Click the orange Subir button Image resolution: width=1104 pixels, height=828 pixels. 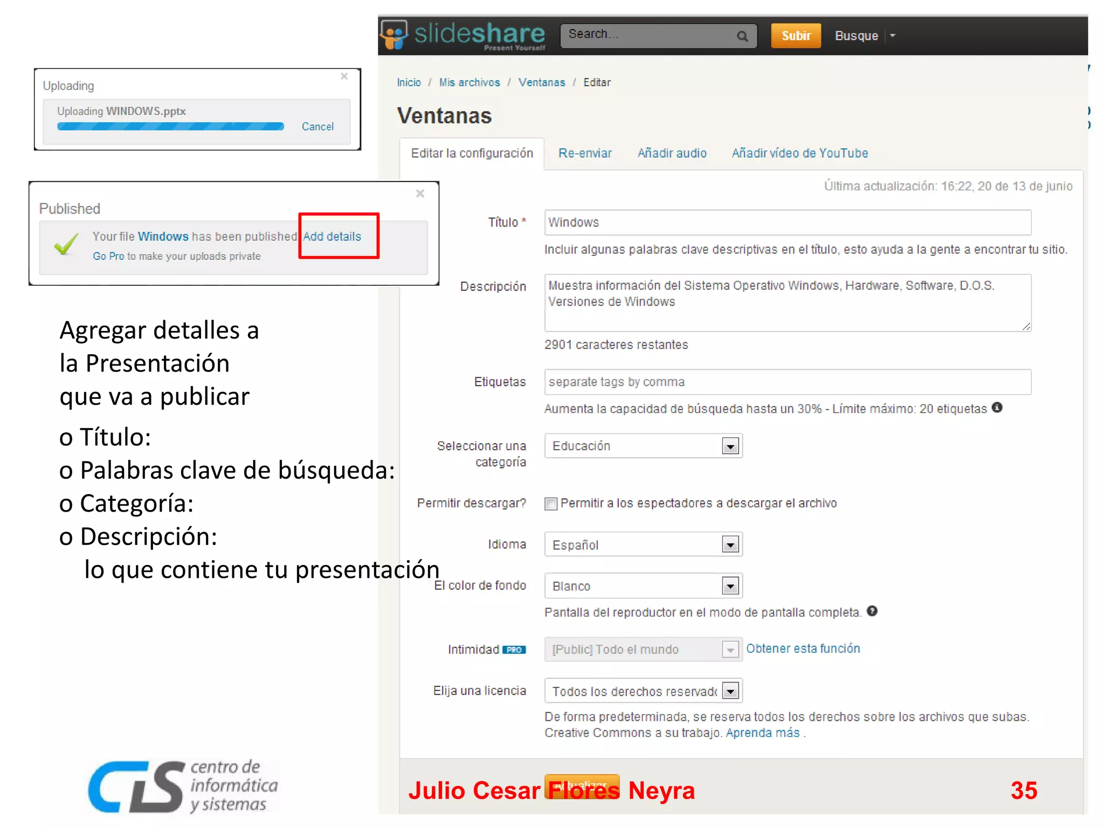point(796,36)
